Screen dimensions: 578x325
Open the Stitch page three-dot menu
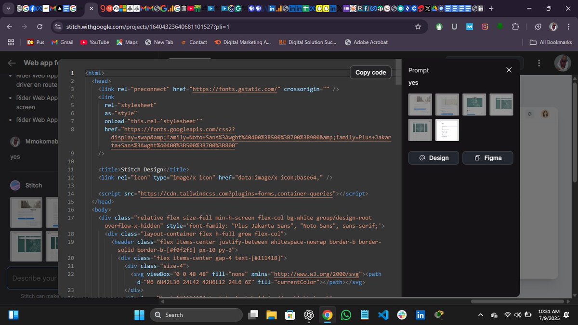coord(539,63)
